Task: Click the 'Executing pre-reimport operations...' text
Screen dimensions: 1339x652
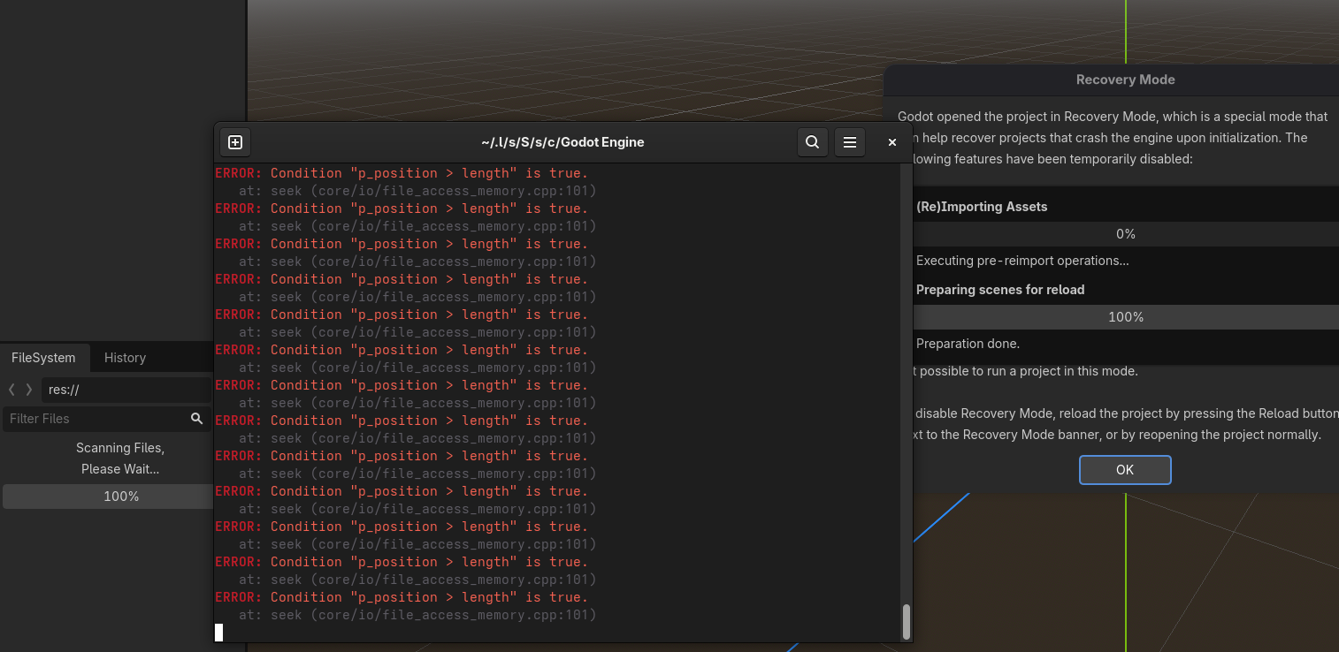Action: coord(1022,261)
